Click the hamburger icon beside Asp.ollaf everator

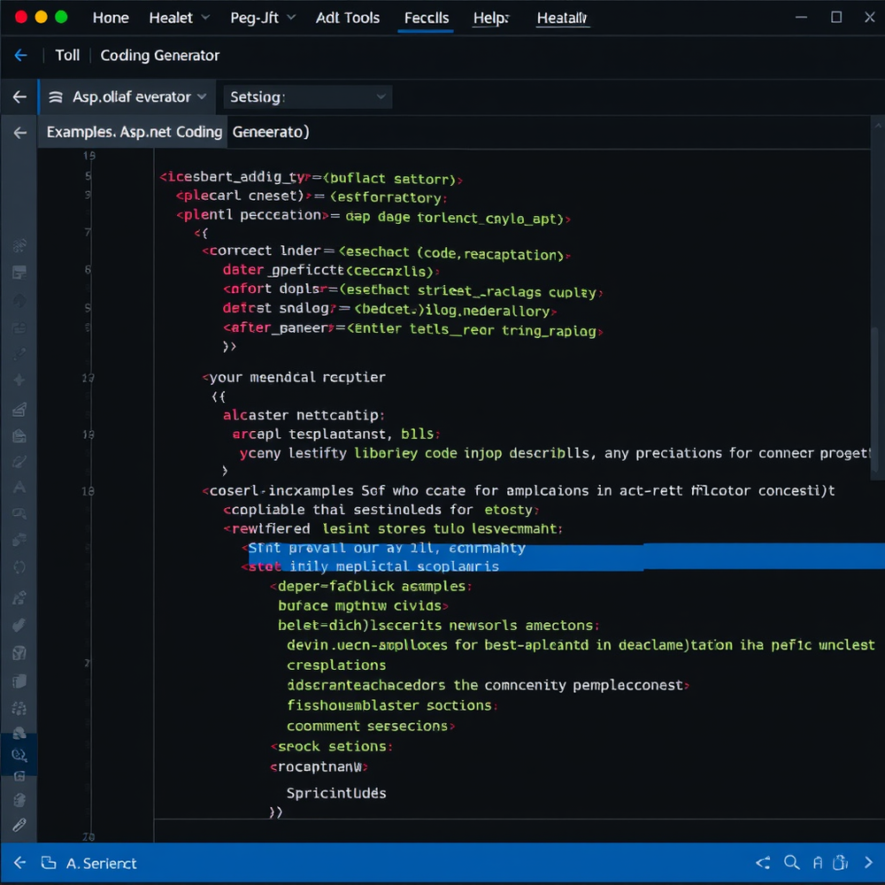[x=55, y=96]
